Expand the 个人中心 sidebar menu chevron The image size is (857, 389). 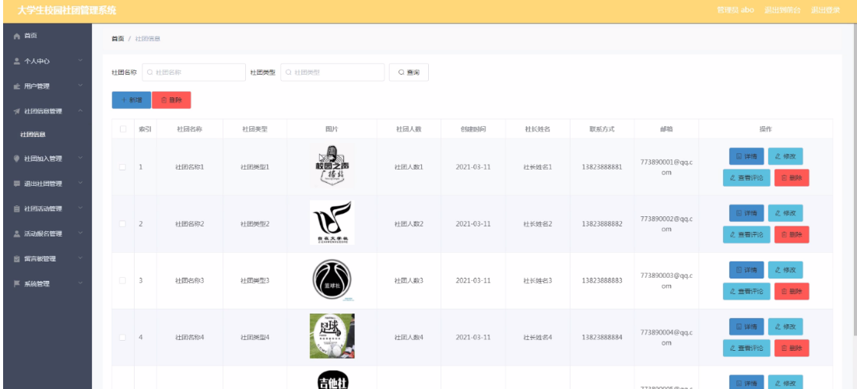[80, 61]
